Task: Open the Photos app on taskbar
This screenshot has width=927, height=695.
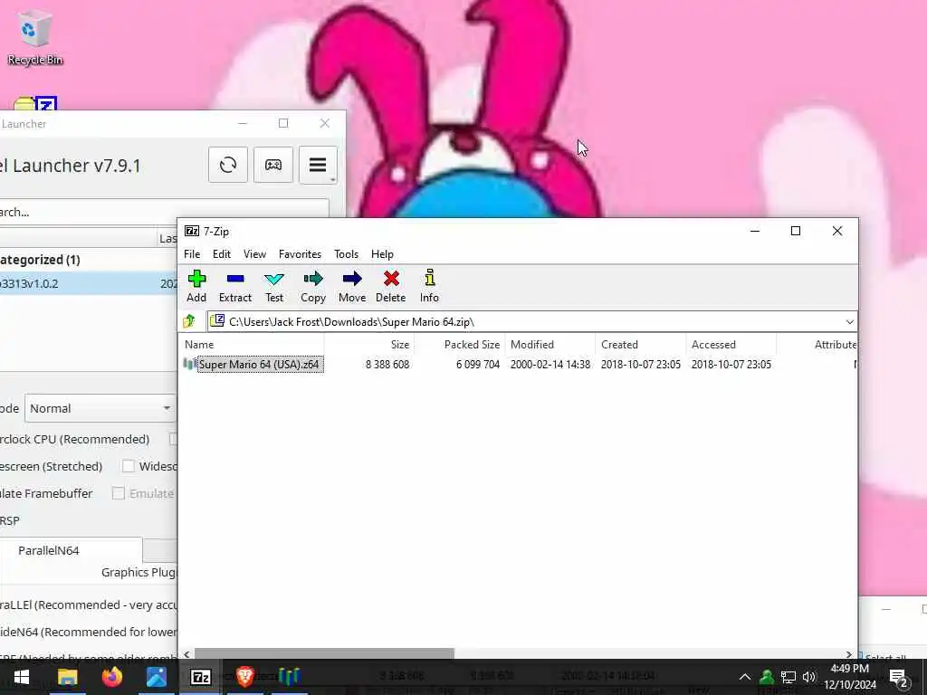Action: click(156, 677)
